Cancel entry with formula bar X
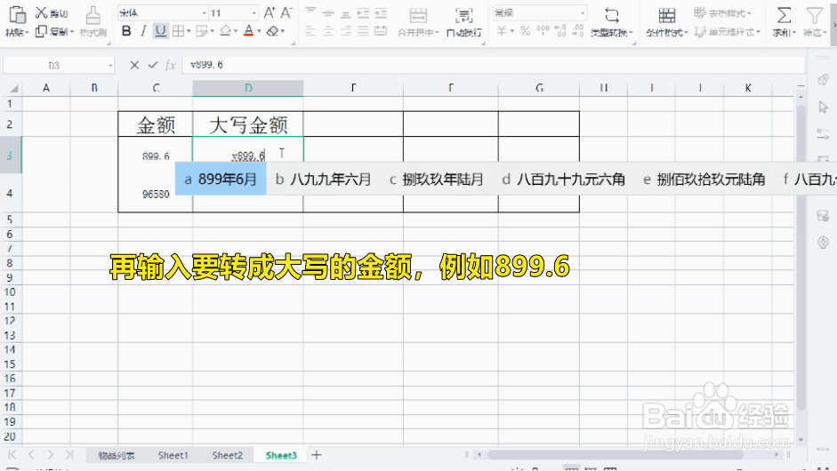 click(134, 65)
